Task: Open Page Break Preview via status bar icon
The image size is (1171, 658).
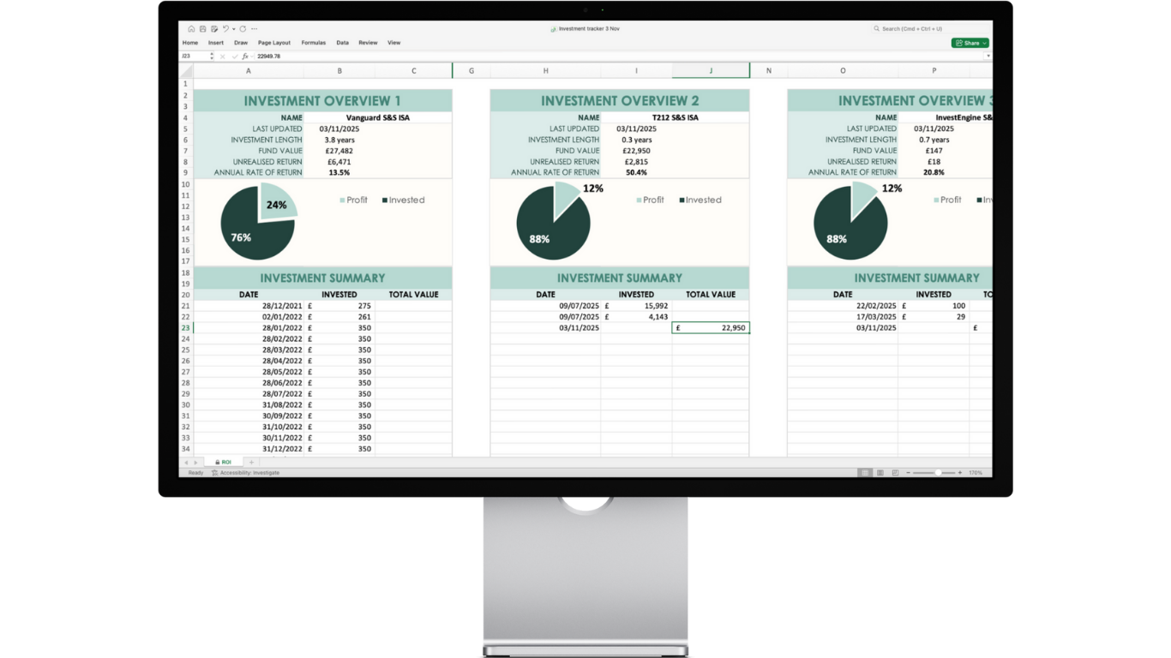Action: tap(896, 472)
